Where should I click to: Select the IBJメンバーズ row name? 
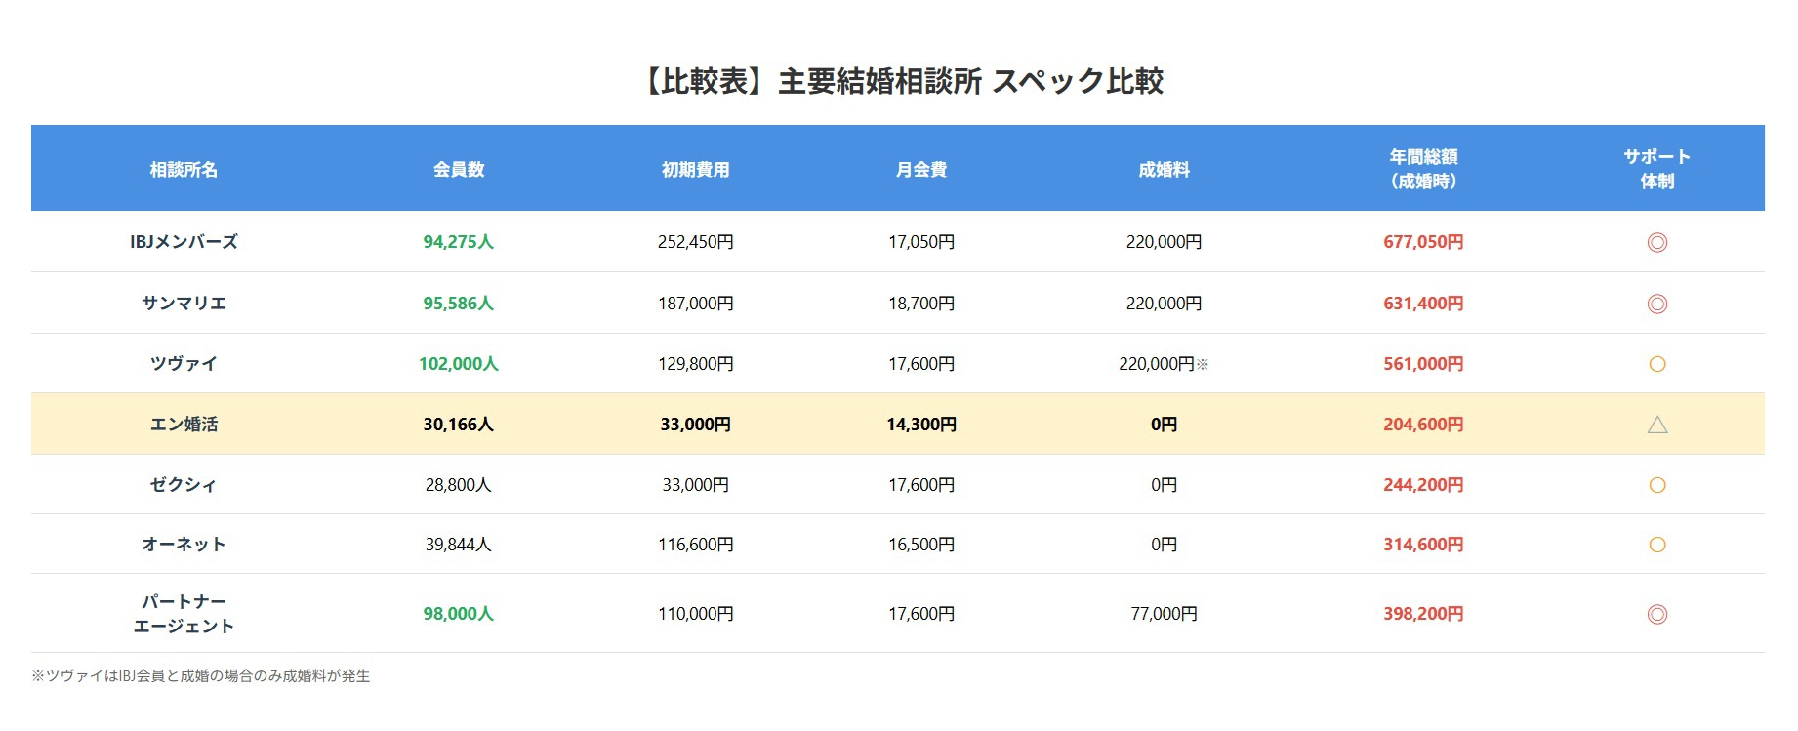point(184,242)
